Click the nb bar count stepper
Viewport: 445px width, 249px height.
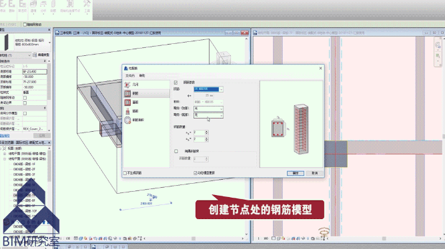tap(207, 132)
